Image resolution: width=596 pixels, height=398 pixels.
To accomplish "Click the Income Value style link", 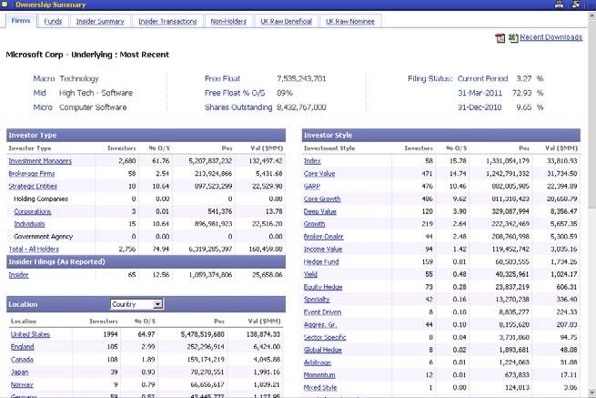I will pos(323,250).
